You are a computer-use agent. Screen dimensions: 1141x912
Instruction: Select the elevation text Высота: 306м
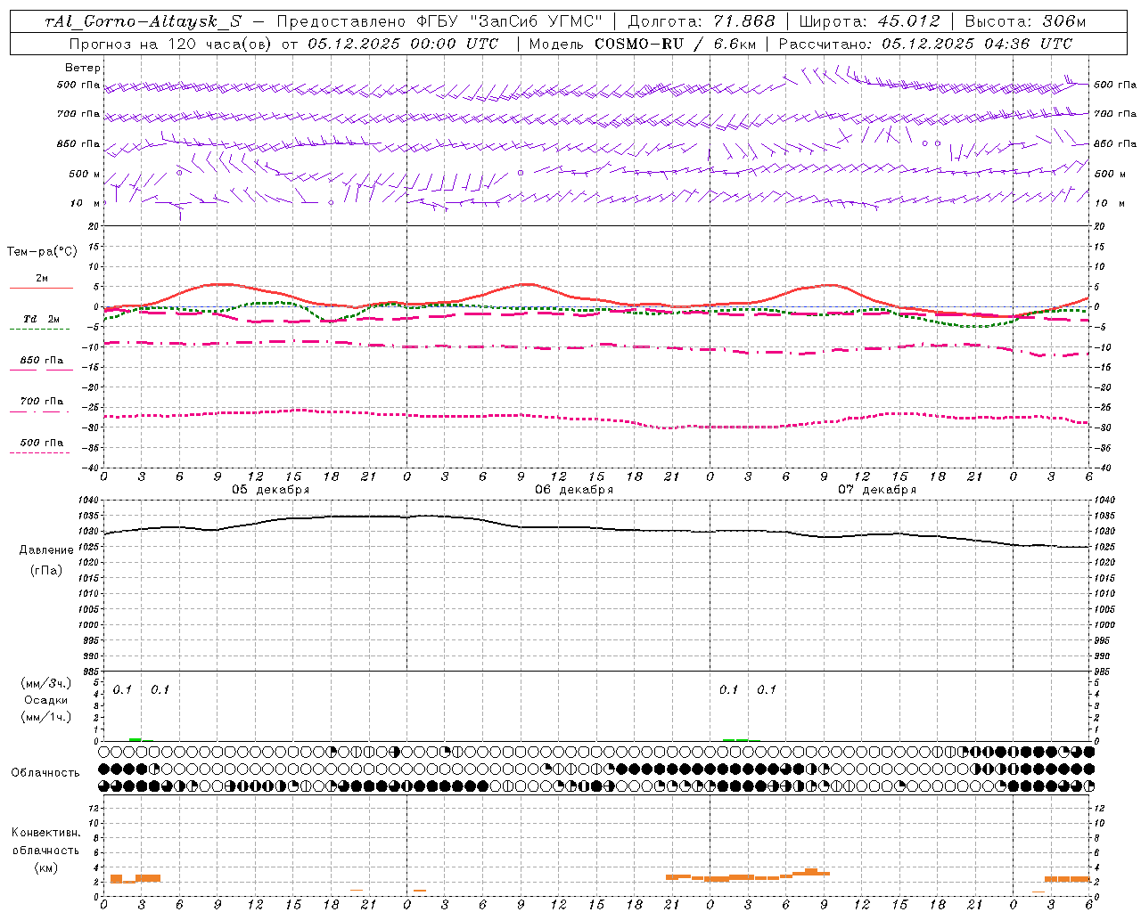(x=1025, y=21)
